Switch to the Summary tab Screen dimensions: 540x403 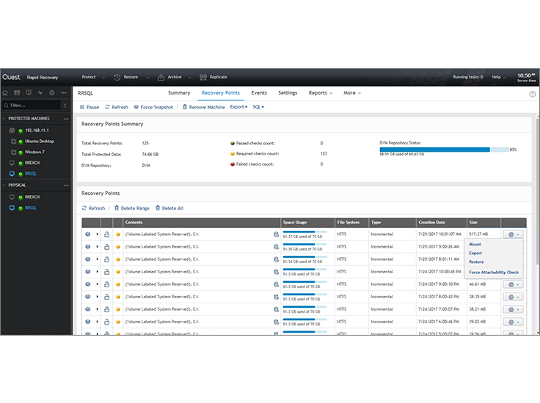[178, 93]
